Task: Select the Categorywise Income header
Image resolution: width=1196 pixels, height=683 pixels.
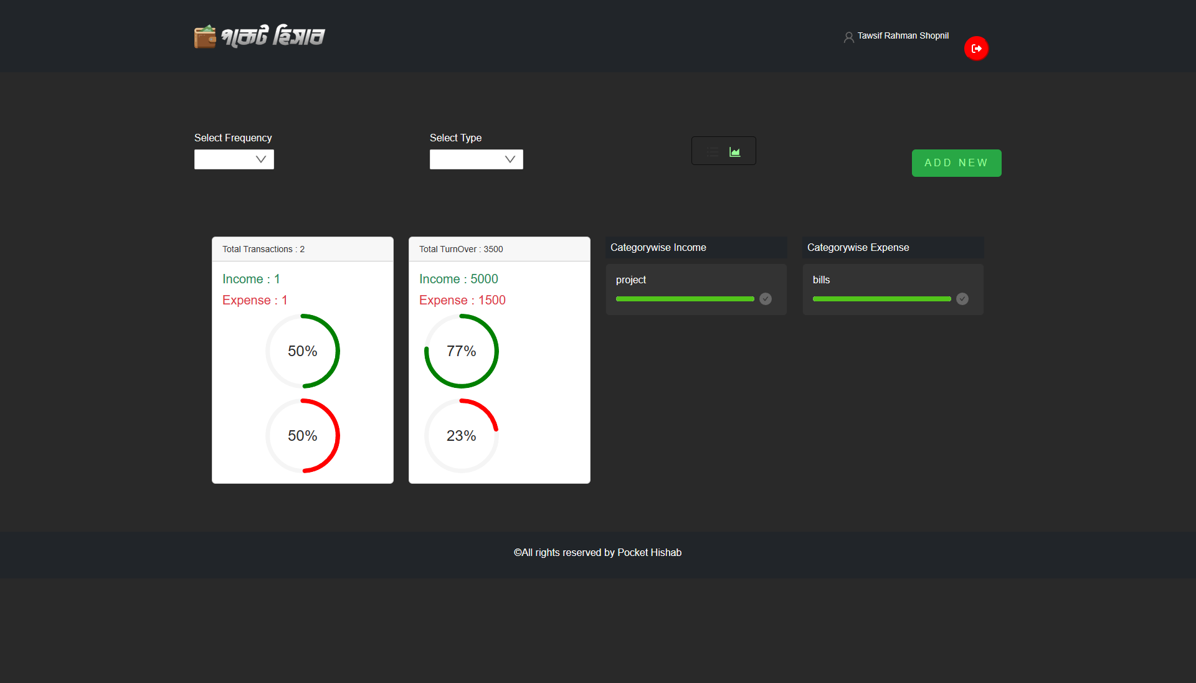Action: coord(658,247)
